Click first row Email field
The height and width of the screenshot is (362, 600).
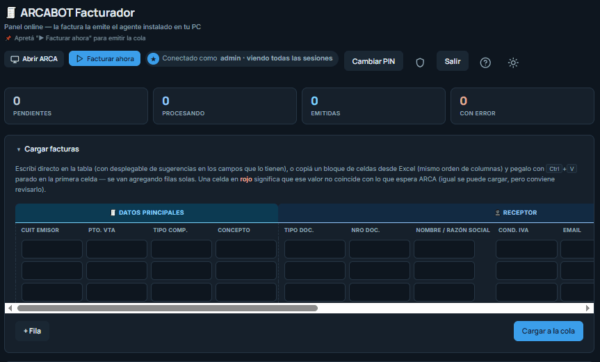tap(578, 249)
